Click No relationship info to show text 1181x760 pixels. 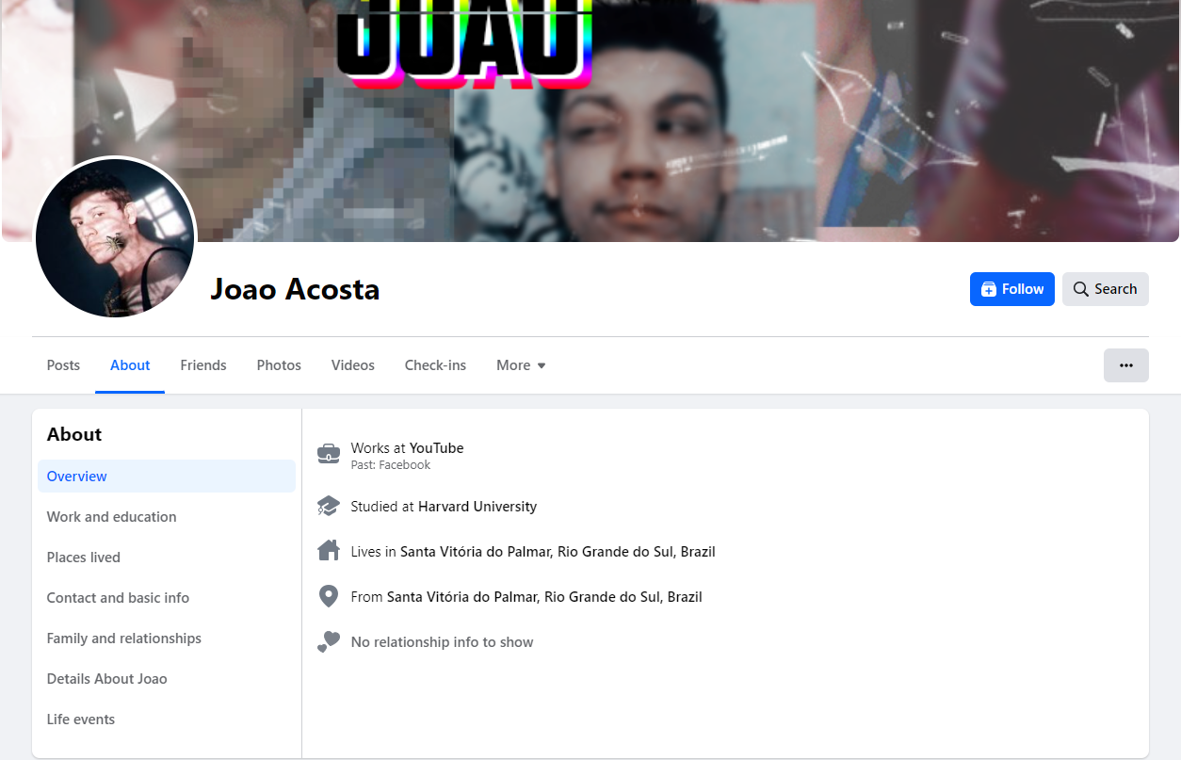pos(443,642)
